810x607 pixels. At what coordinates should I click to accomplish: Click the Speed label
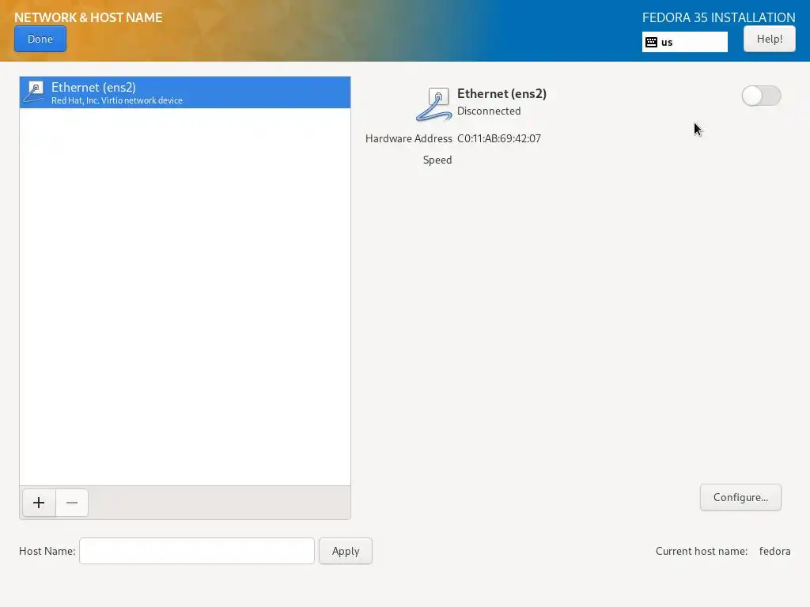(437, 160)
